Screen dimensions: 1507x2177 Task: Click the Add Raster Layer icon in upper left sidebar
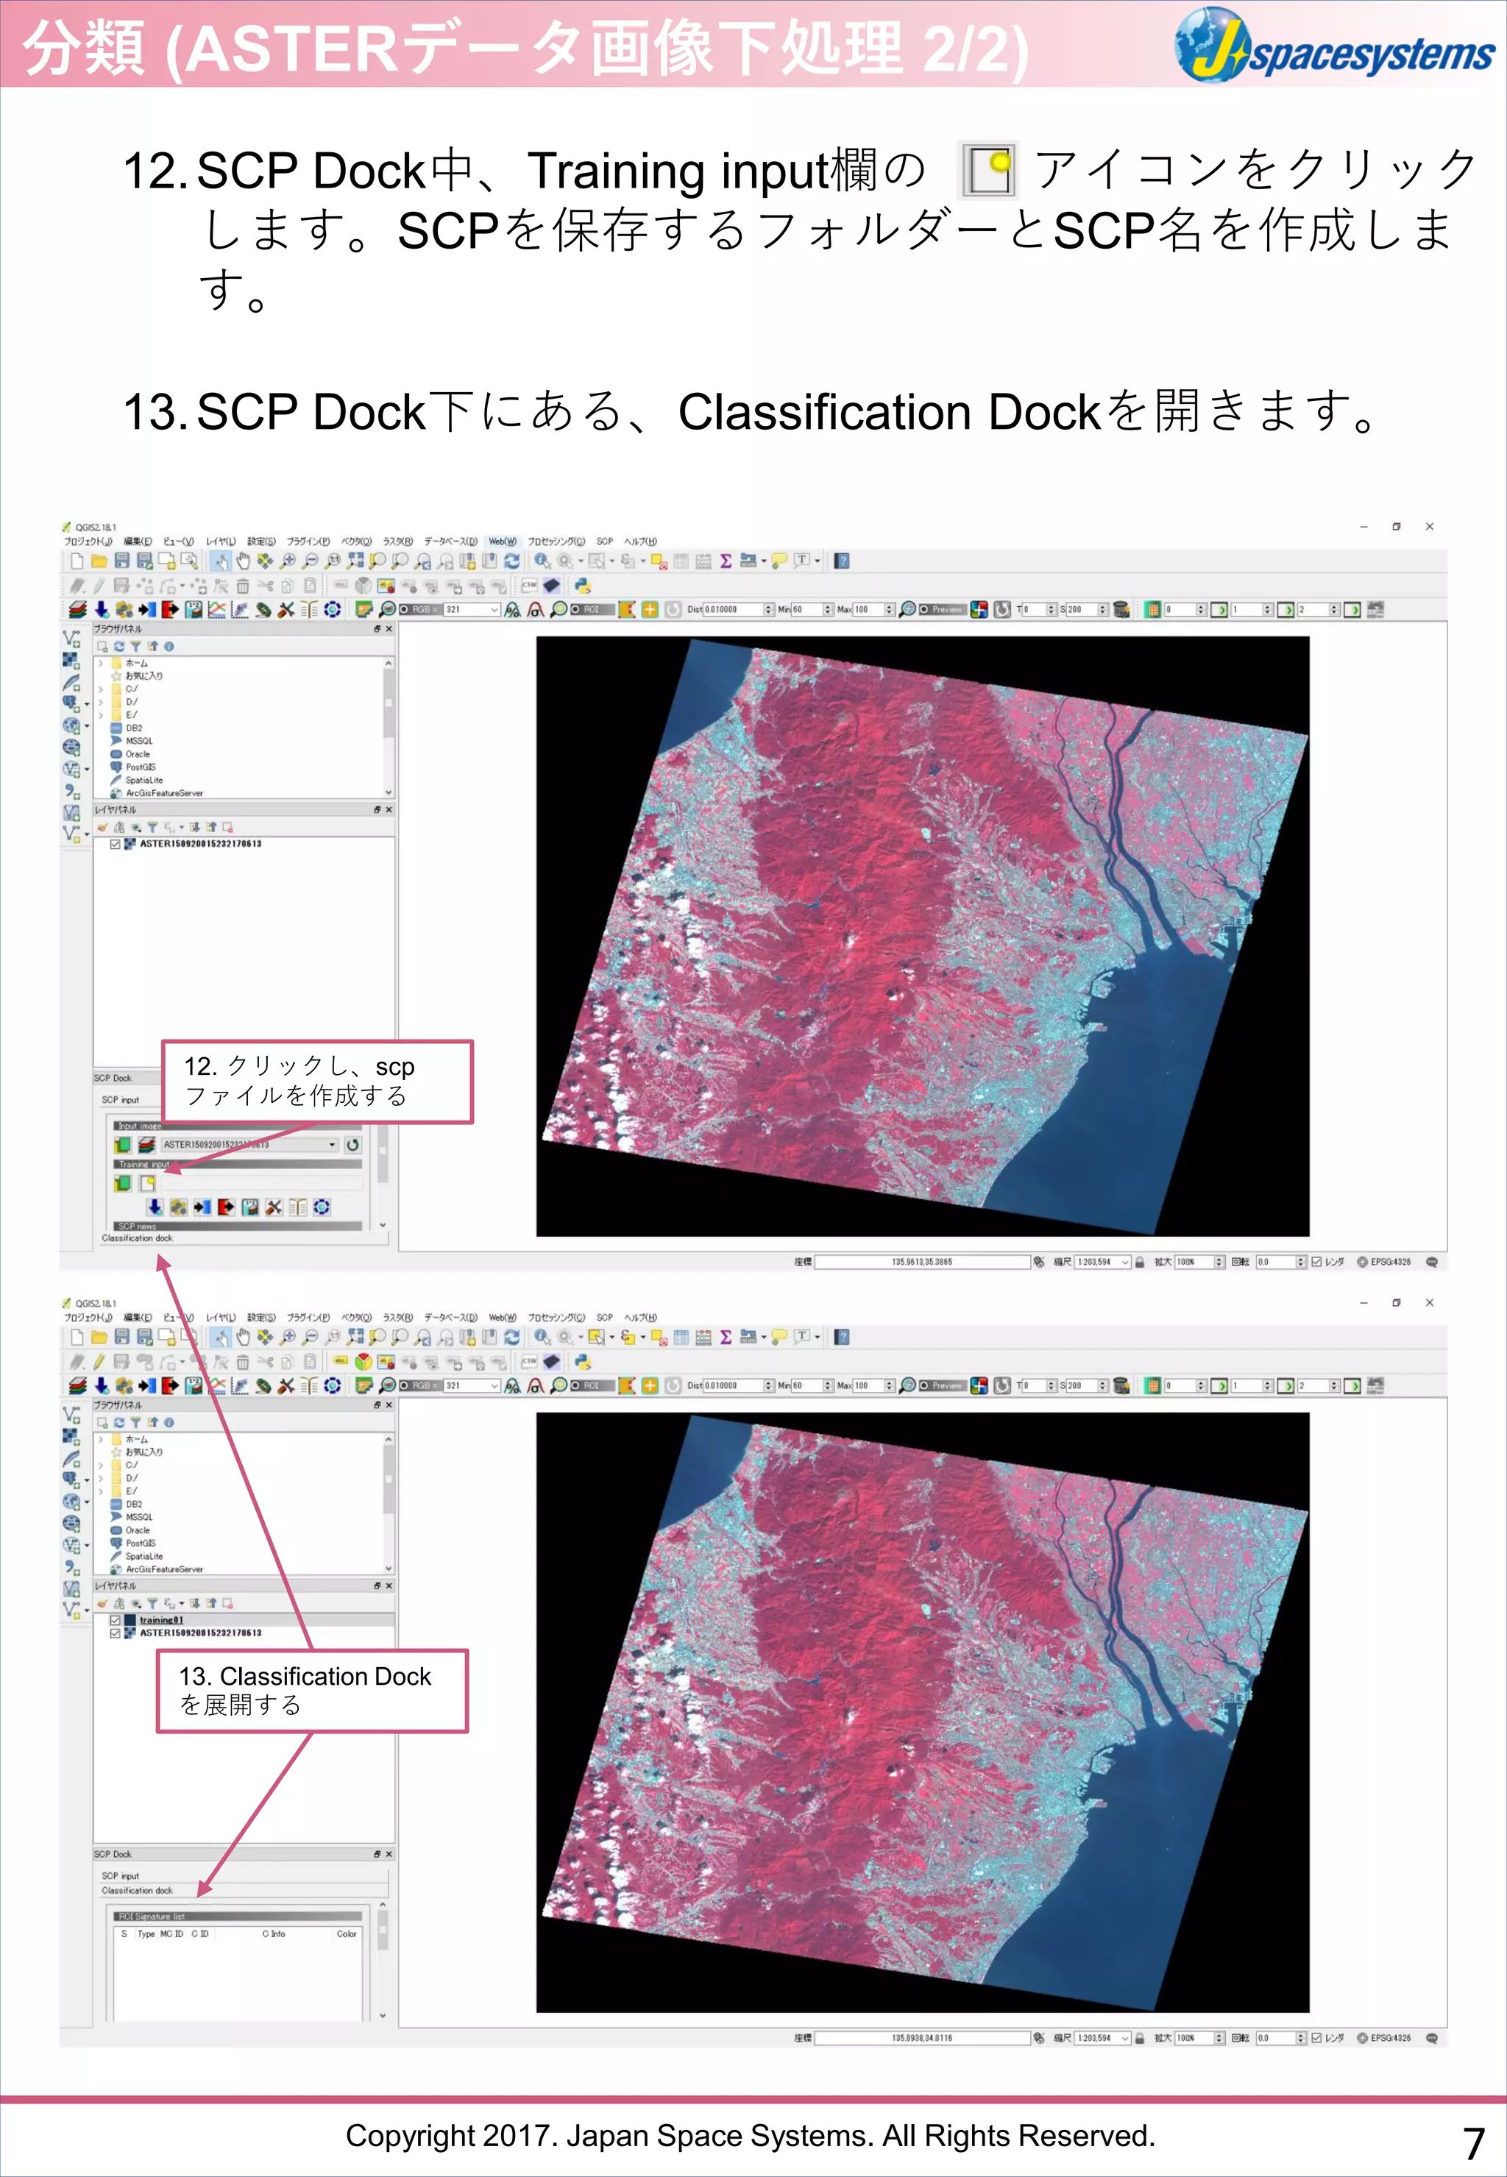pos(72,660)
